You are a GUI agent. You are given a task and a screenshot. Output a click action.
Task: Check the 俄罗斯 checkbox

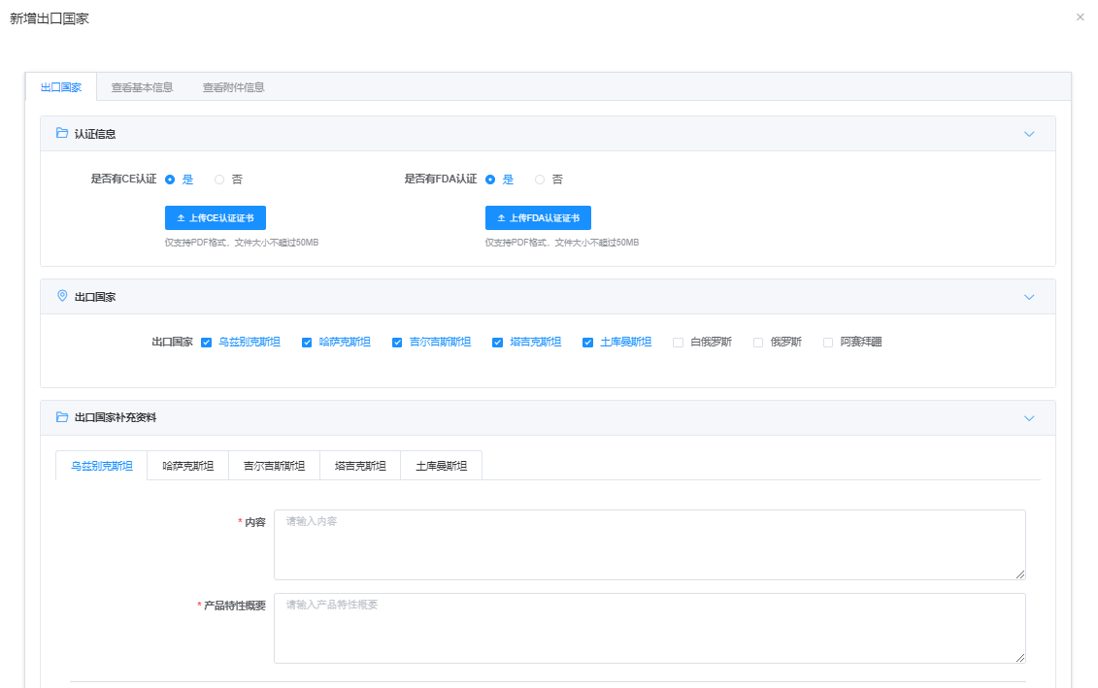(x=757, y=343)
